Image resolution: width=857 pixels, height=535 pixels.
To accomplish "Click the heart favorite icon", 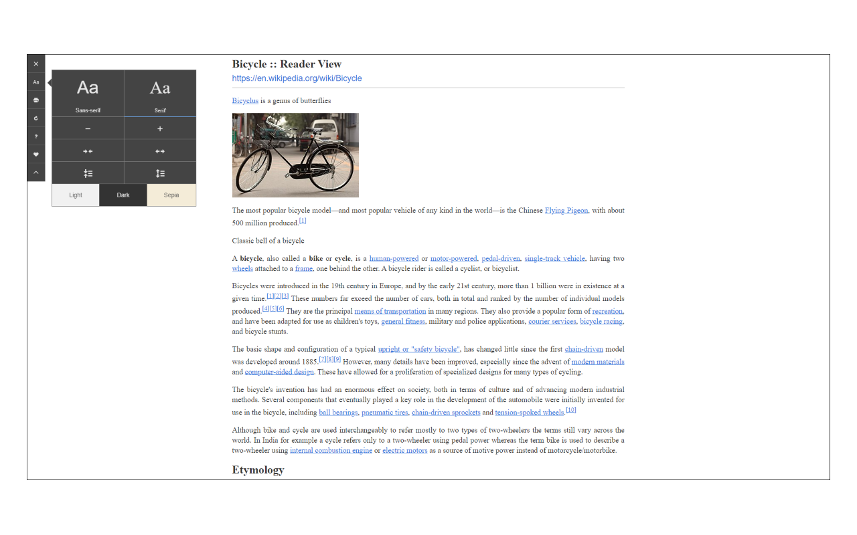I will [x=35, y=154].
